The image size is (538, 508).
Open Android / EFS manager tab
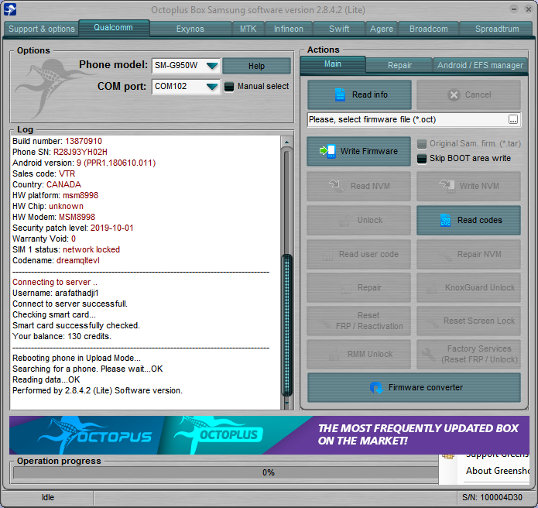pos(480,65)
